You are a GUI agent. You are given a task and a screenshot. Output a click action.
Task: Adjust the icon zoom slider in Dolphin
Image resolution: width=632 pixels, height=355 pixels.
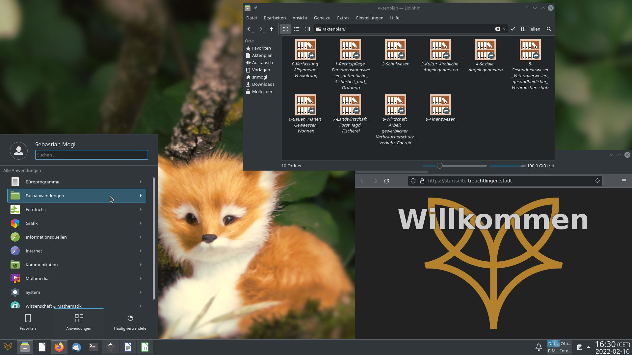[x=439, y=166]
